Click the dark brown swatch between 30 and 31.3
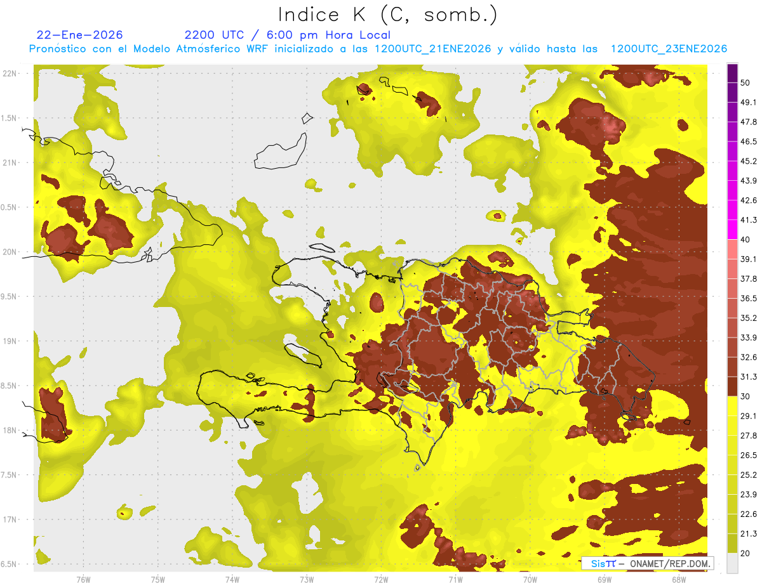Viewport: 762px width, 588px height. click(x=732, y=386)
